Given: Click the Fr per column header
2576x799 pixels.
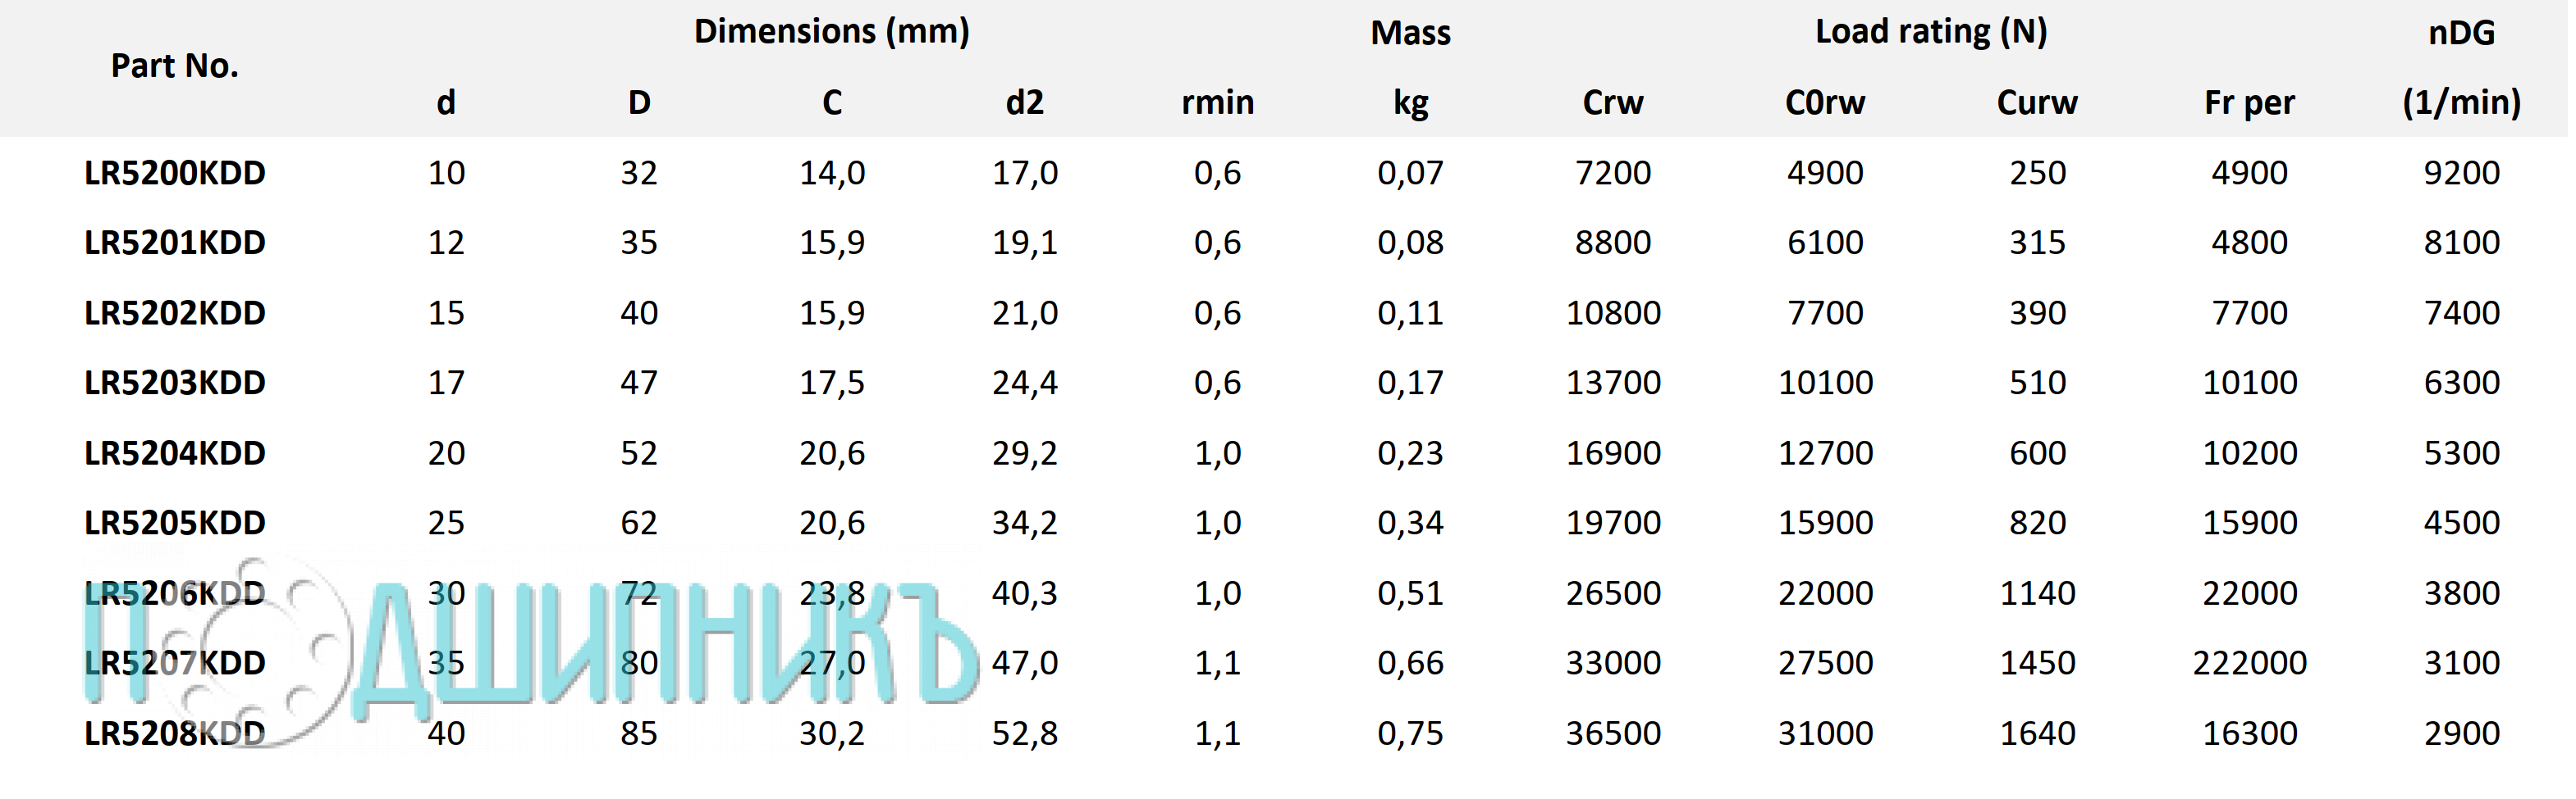Looking at the screenshot, I should click(x=2249, y=102).
